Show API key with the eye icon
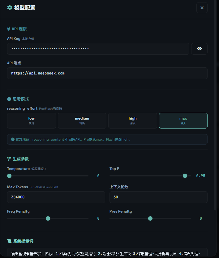The width and height of the screenshot is (219, 258). (199, 49)
